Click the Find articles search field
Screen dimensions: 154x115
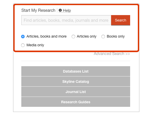pos(66,20)
